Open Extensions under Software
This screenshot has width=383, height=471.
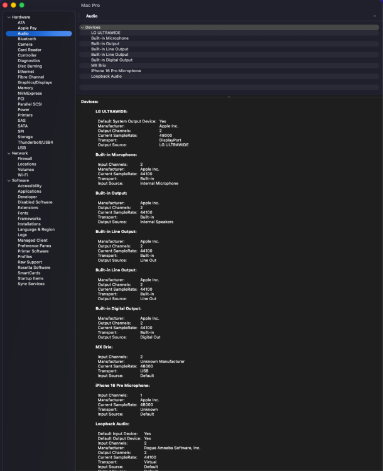point(28,208)
